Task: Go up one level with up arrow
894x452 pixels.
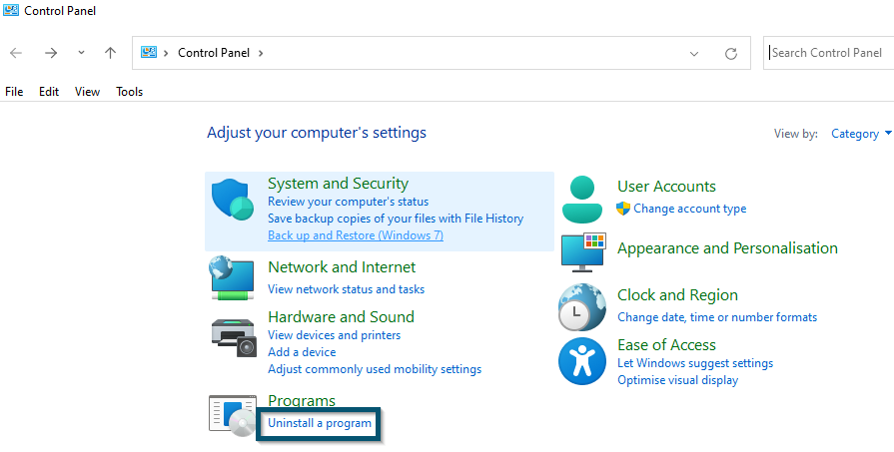Action: coord(110,53)
